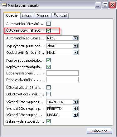Open dropdown arrow for Nikdy option
The width and height of the screenshot is (117, 137).
[x=75, y=38]
